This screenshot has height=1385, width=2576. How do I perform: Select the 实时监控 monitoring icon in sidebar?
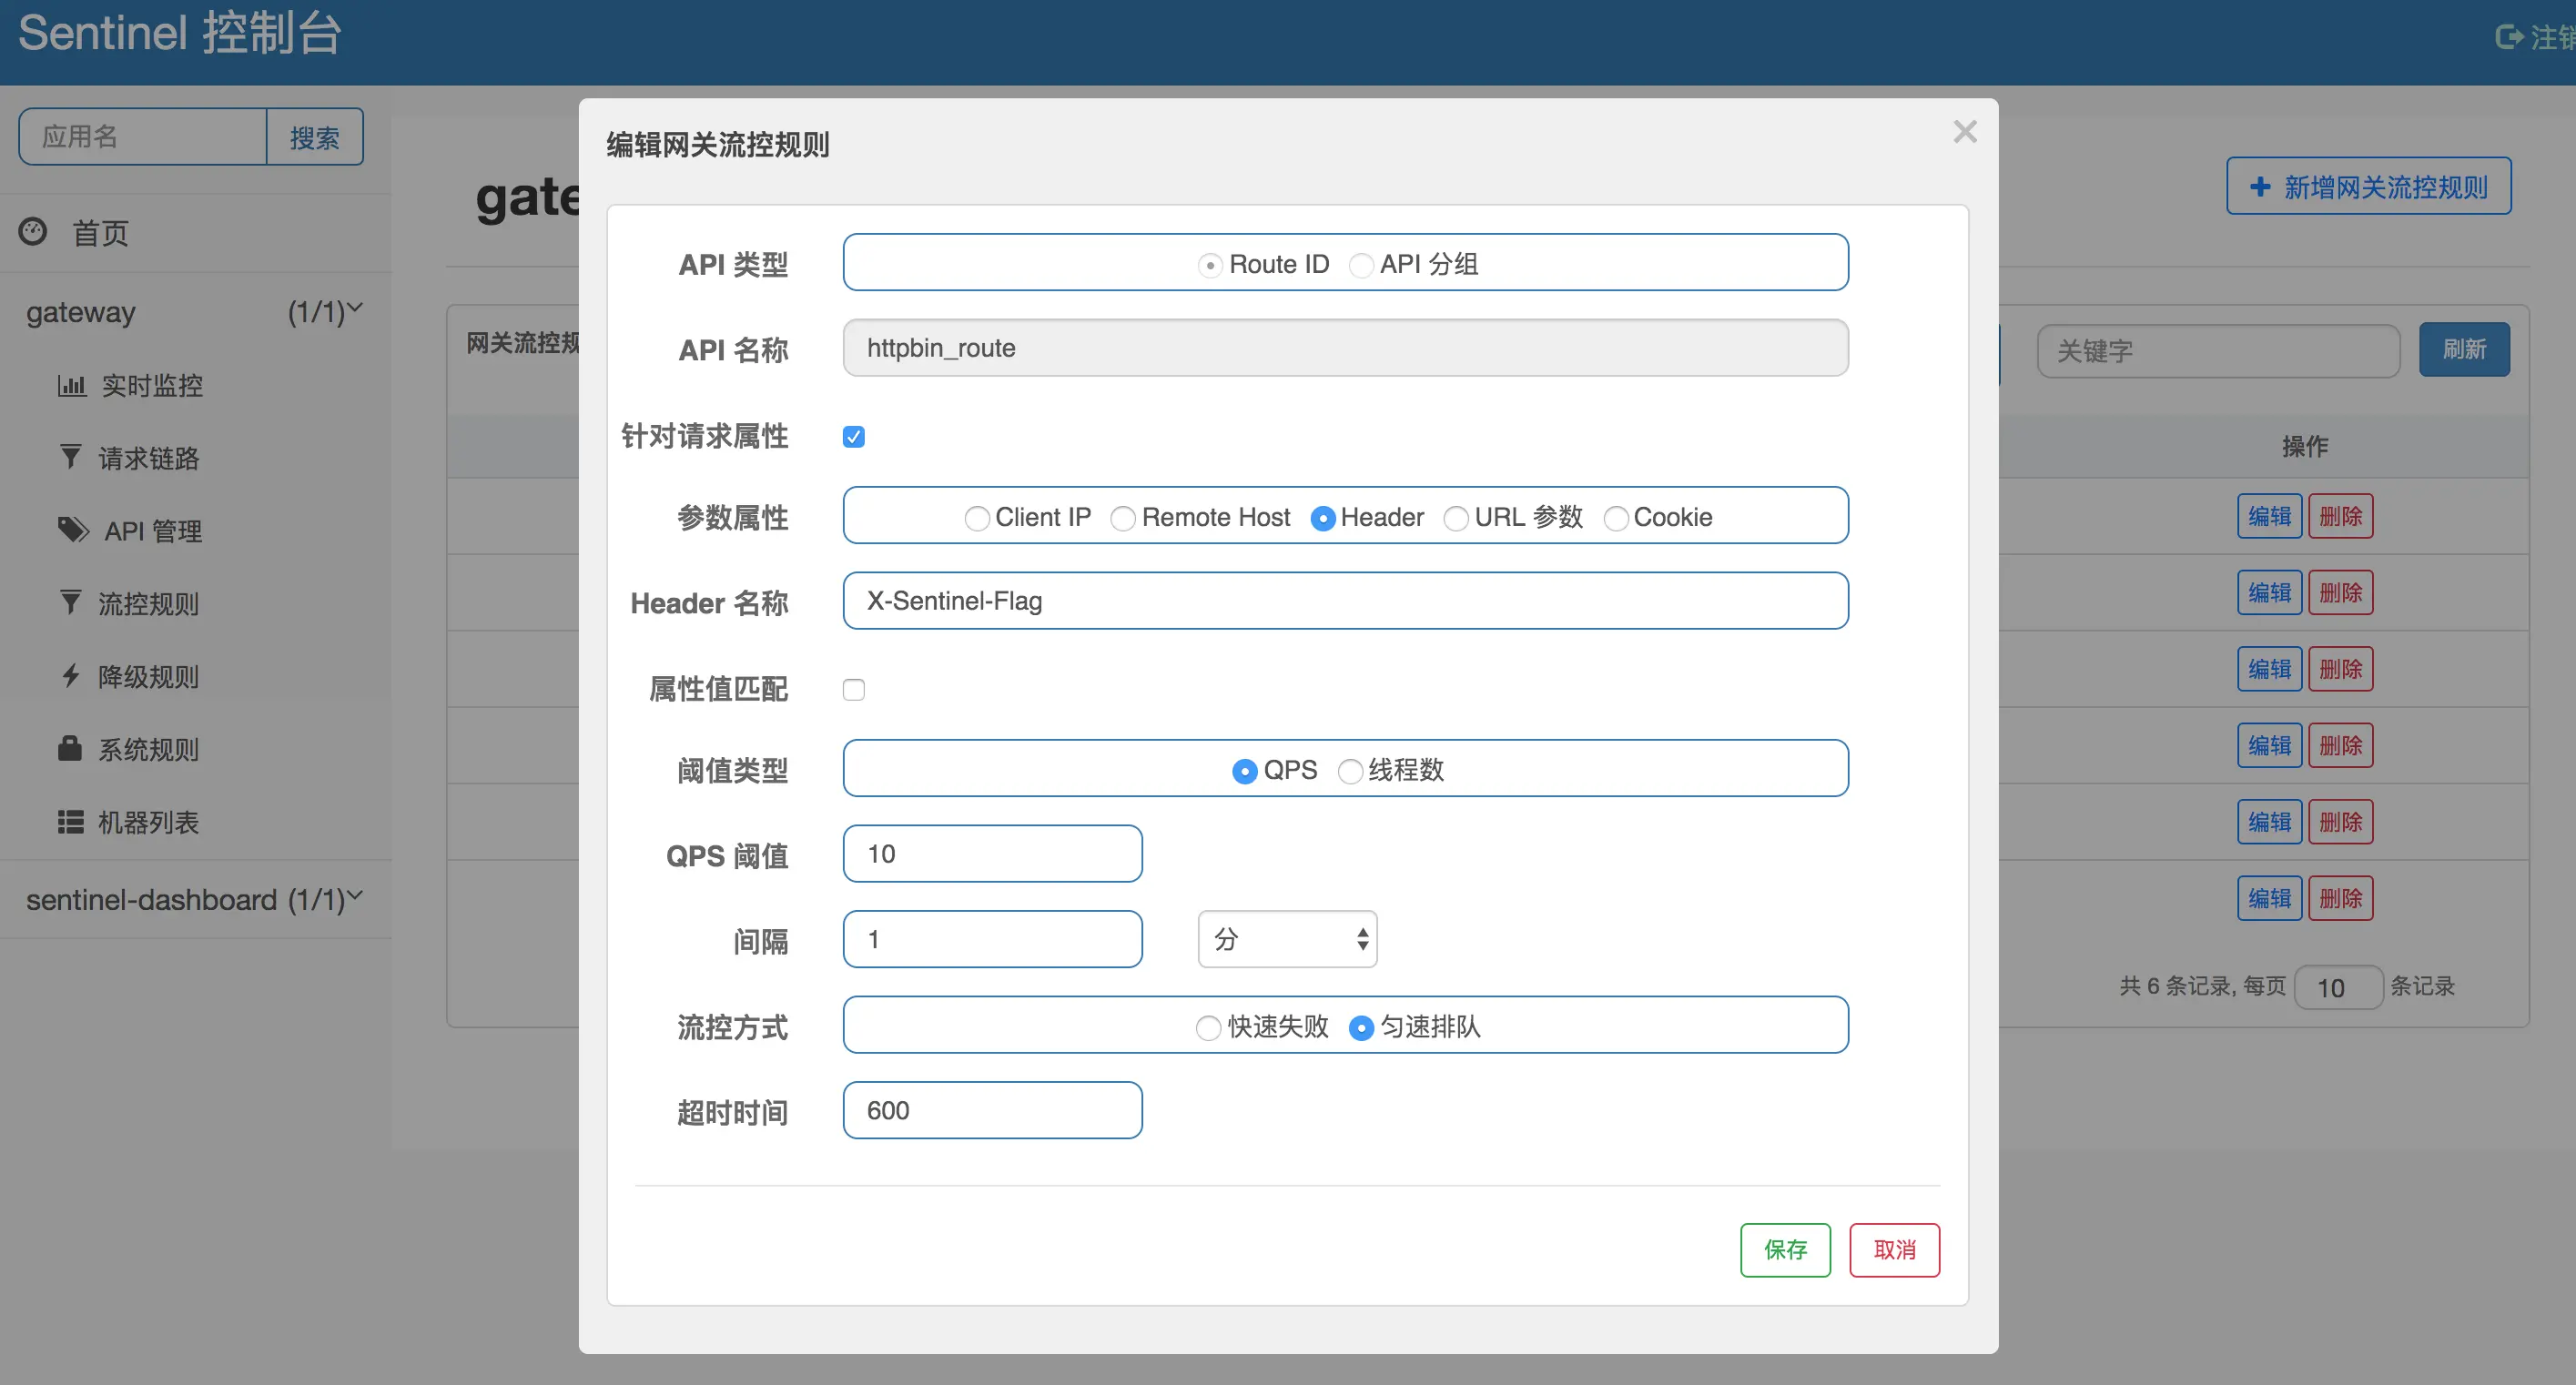(72, 386)
